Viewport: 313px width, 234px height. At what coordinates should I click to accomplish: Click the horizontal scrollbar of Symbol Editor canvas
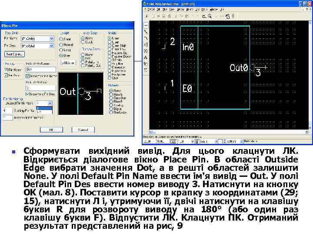(229, 132)
